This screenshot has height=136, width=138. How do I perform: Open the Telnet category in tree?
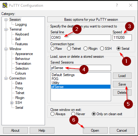point(20,93)
